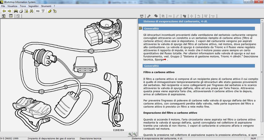Open the Segnalibri menu
The height and width of the screenshot is (140, 264).
(33, 6)
